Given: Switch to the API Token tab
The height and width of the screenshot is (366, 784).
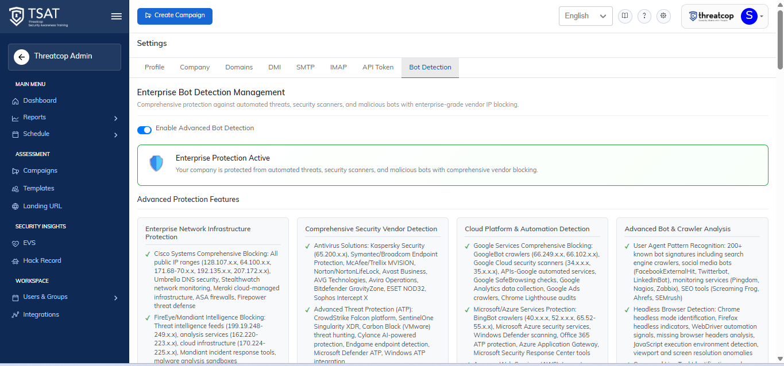Looking at the screenshot, I should click(378, 67).
